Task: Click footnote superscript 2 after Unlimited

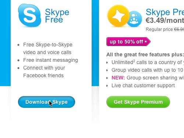Action: 134,61
